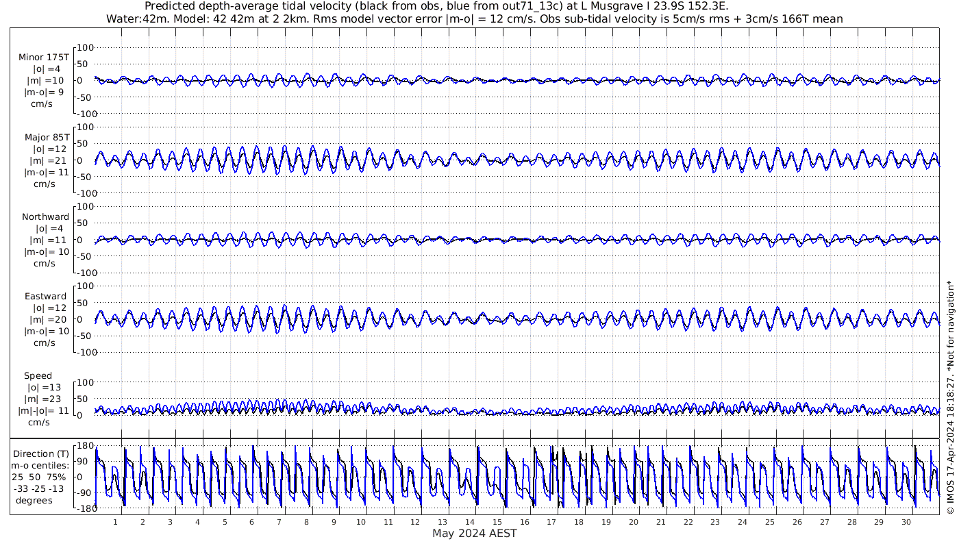The image size is (959, 548).
Task: Click the 100 tick of Minor panel
Action: click(x=84, y=47)
